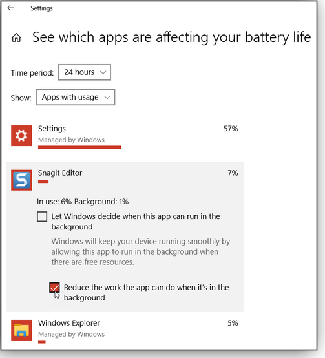Uncheck Reduce the work in background checkbox

point(54,288)
